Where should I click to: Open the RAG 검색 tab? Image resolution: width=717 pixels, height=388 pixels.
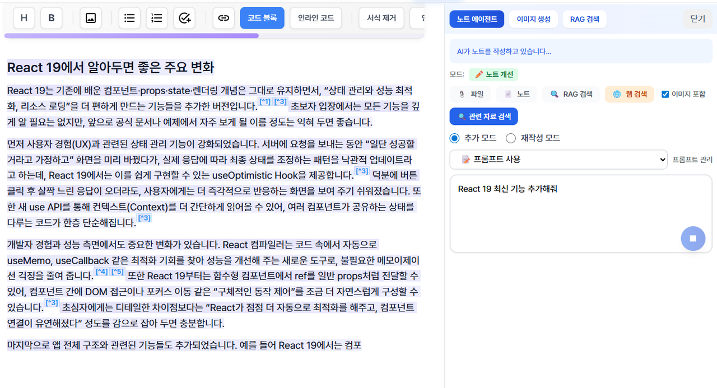[x=584, y=18]
